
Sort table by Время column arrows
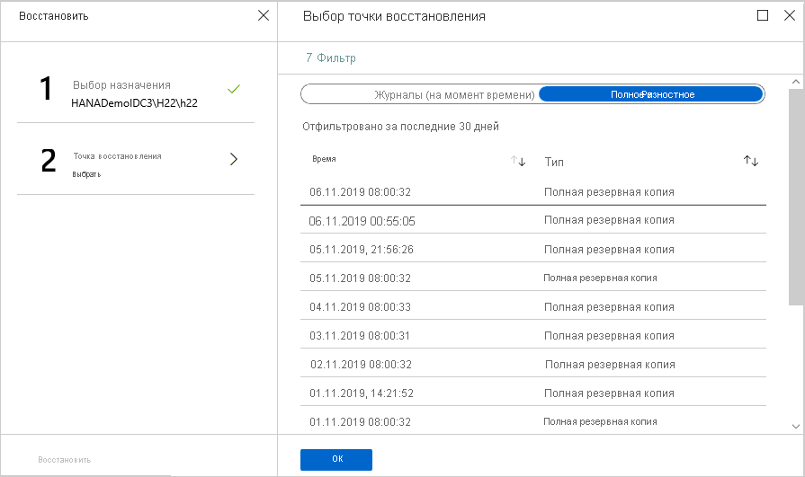click(x=518, y=161)
